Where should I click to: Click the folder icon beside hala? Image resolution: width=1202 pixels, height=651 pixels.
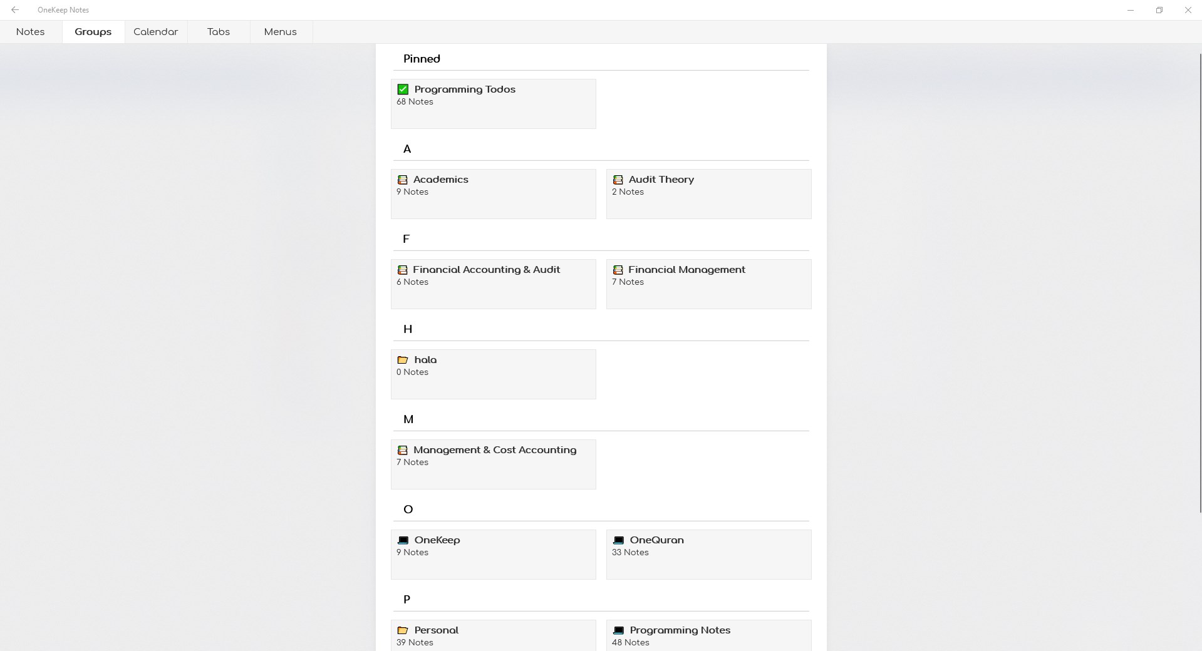[403, 360]
